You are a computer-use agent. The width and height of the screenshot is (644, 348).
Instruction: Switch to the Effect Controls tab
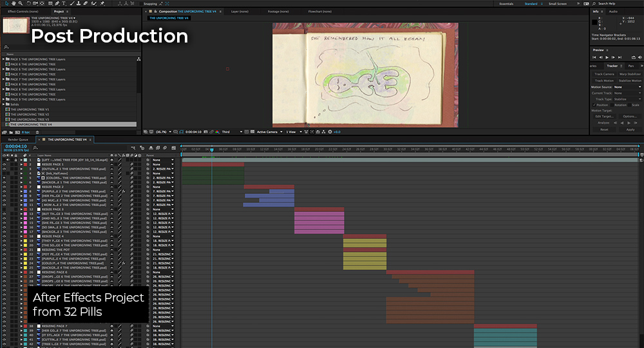coord(23,12)
